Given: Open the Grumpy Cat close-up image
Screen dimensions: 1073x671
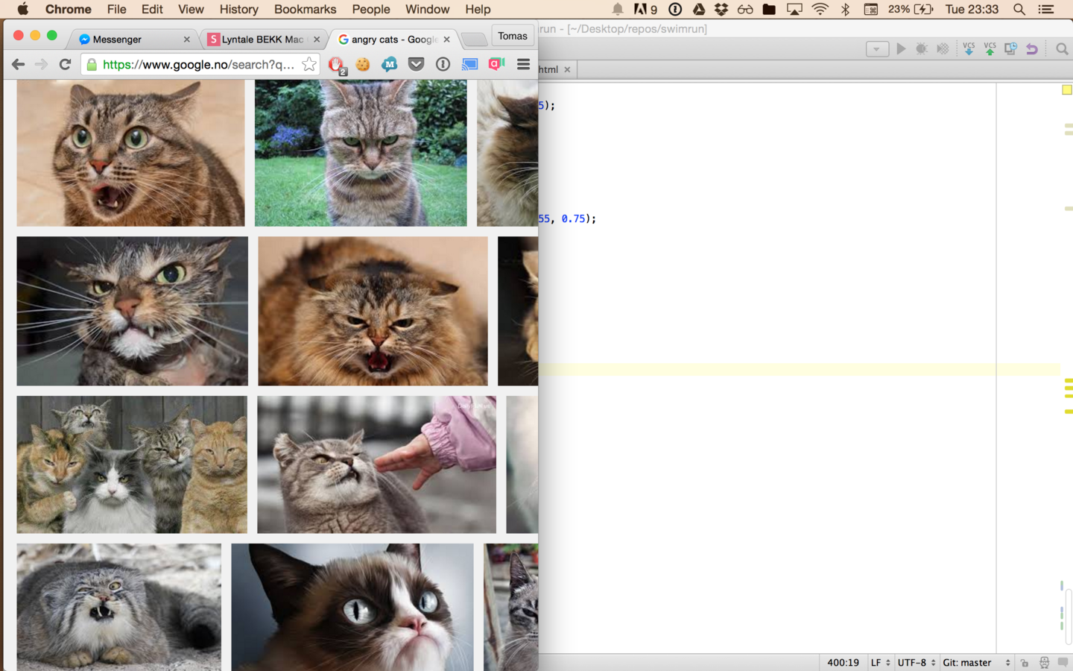Looking at the screenshot, I should [352, 607].
